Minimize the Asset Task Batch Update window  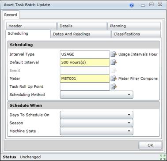click(x=143, y=5)
